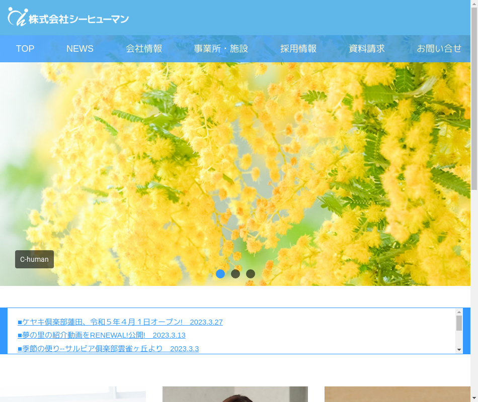478x402 pixels.
Task: Click the news list scrollbar thumb
Action: pyautogui.click(x=459, y=323)
